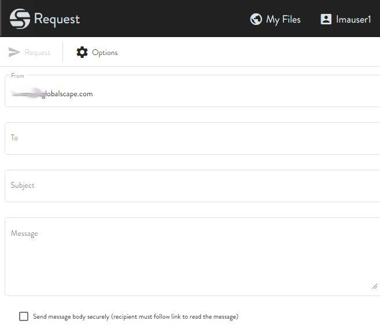Click inside the To recipient field
380x332 pixels.
[191, 138]
